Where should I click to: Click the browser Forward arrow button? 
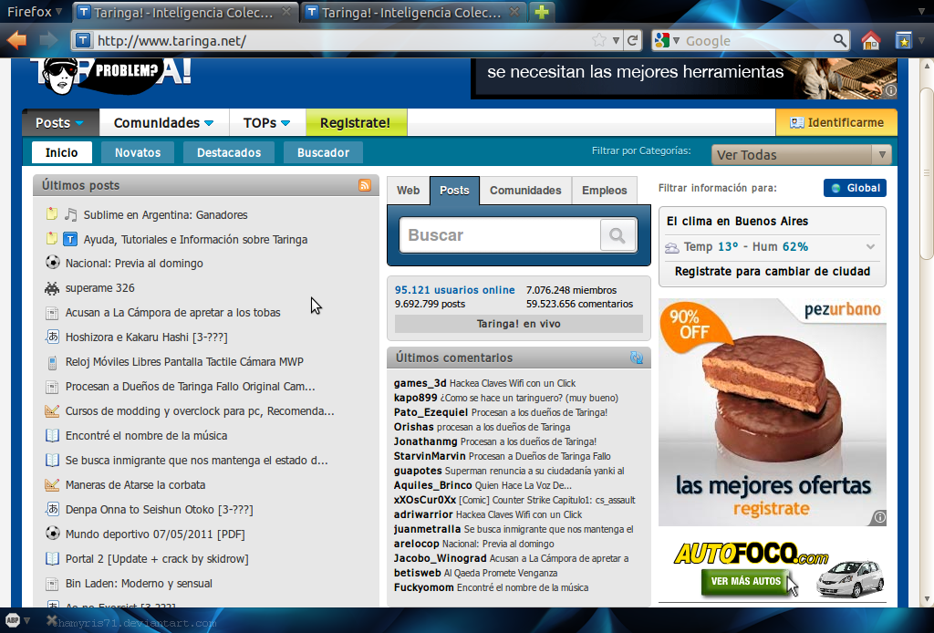(47, 40)
